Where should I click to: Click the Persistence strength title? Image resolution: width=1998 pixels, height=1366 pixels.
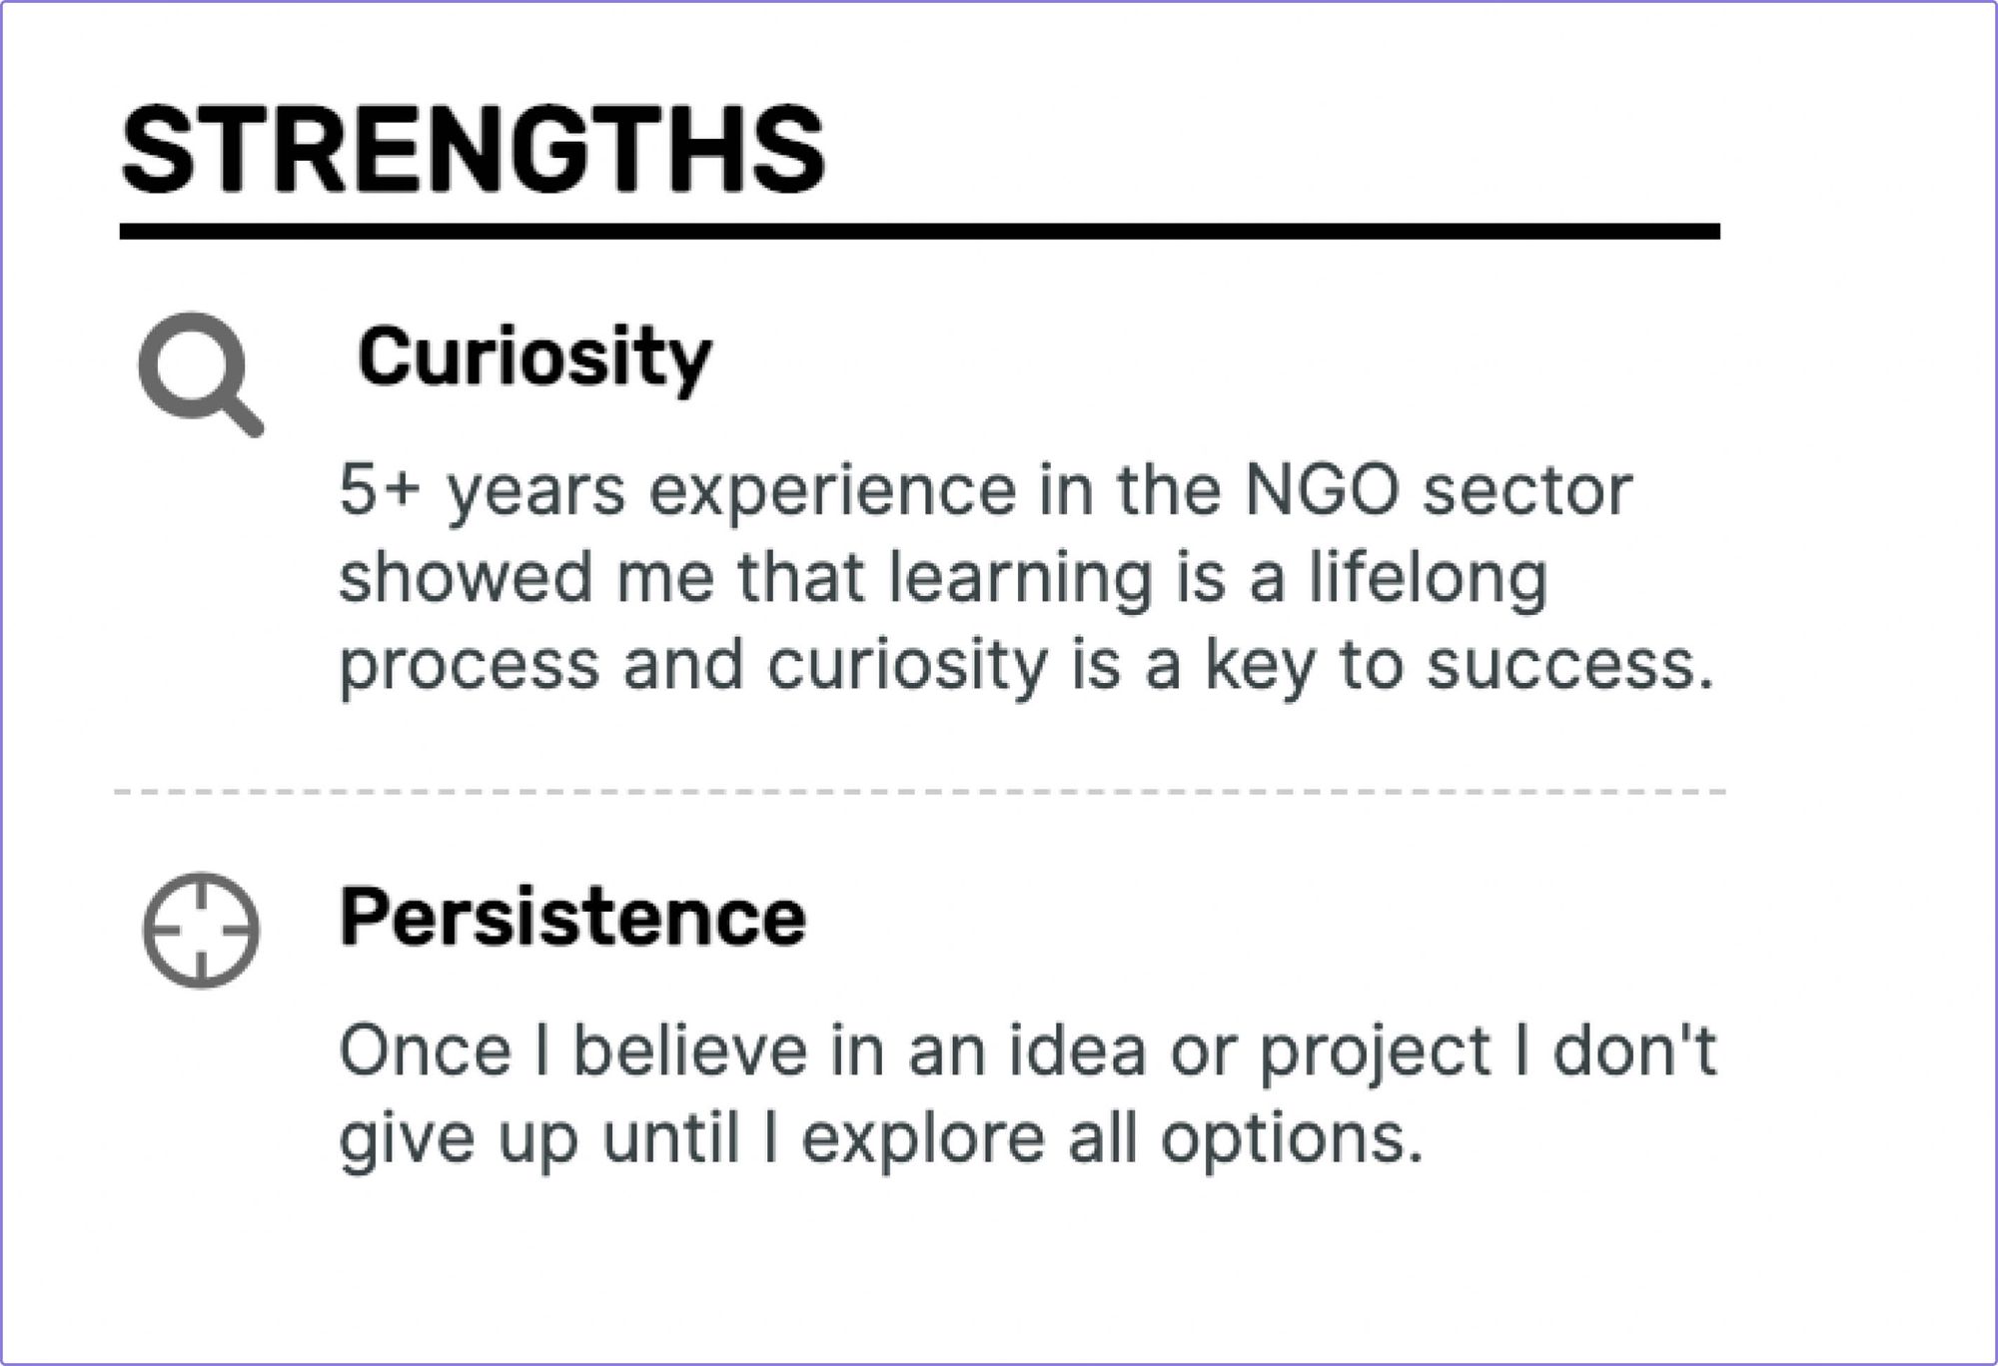[x=572, y=917]
